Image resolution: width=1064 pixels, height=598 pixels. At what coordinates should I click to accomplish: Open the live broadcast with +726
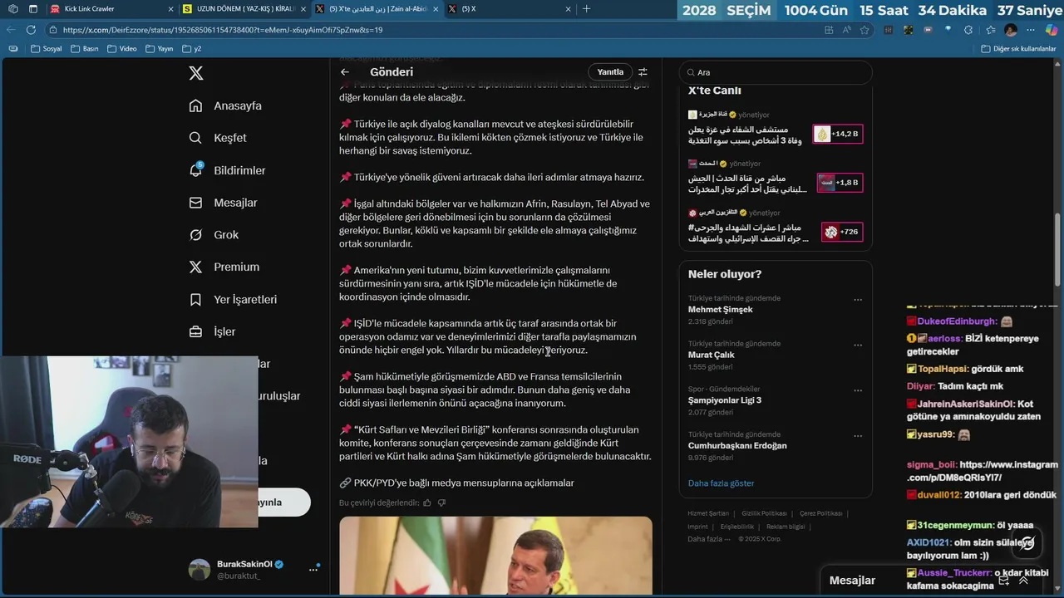[776, 226]
